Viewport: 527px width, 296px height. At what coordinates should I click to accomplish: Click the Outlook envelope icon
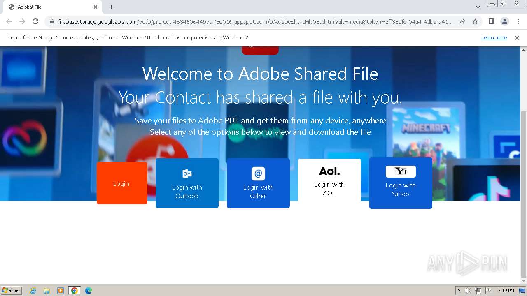tap(187, 173)
